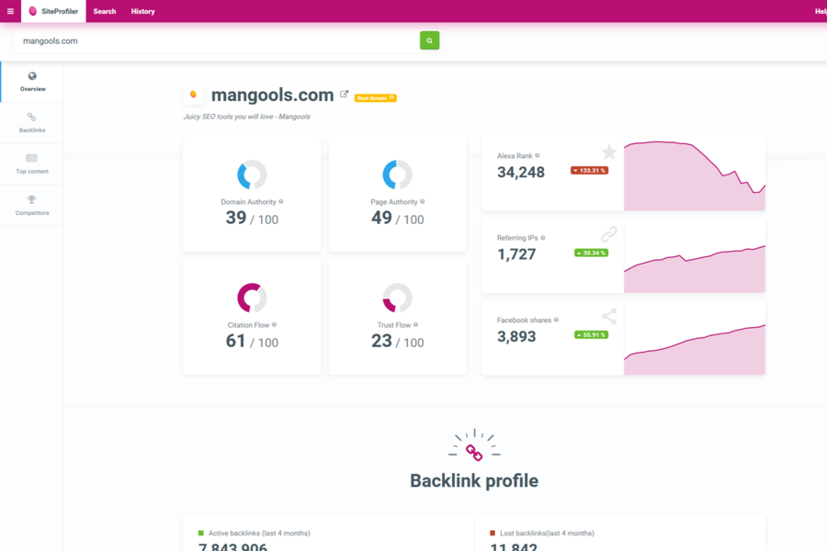This screenshot has height=551, width=827.
Task: Click the Alexa Rank star icon
Action: (x=609, y=152)
